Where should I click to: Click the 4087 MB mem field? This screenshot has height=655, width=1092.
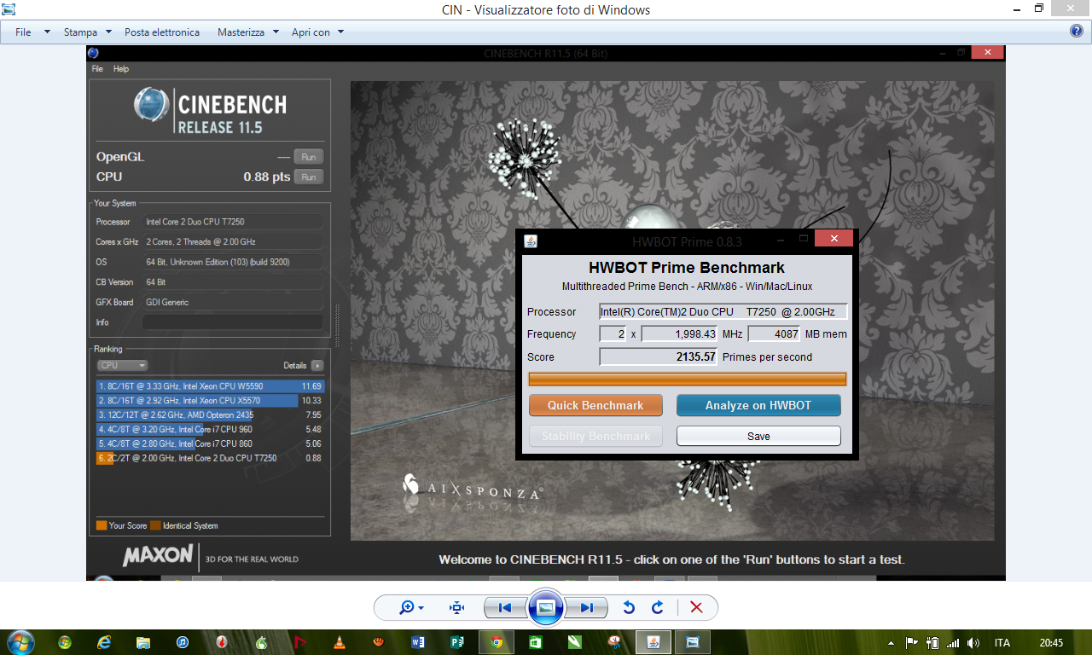point(775,334)
